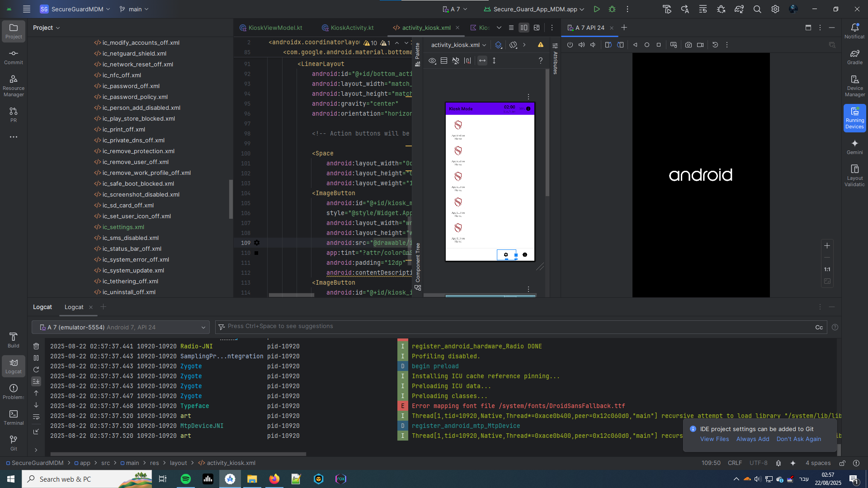Open the Gradle tool window

(x=854, y=57)
